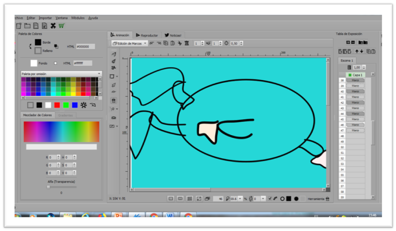Toggle the safe area button below canvas
This screenshot has width=396, height=231.
(180, 199)
